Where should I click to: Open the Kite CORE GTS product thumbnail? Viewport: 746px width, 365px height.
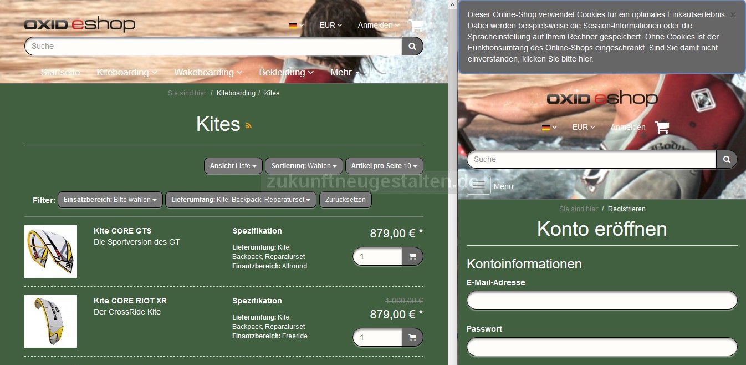click(x=50, y=251)
